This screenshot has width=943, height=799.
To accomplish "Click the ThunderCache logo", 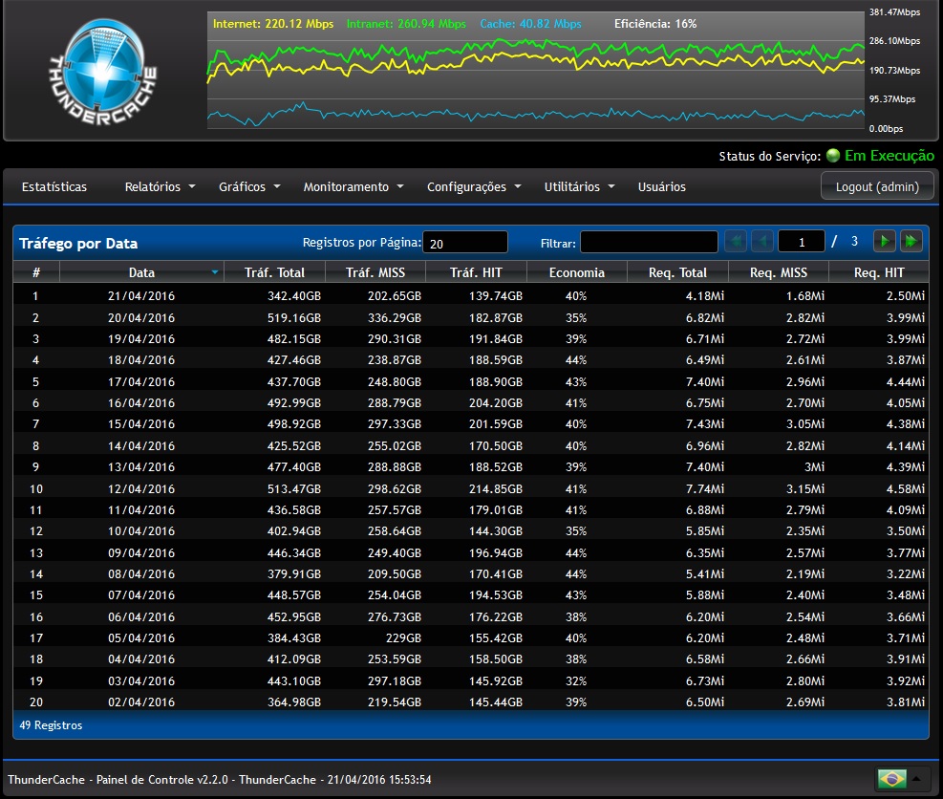I will [102, 70].
